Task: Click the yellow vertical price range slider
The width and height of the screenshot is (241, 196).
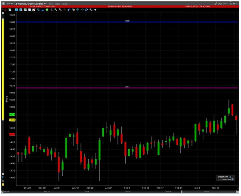Action: tap(3, 69)
